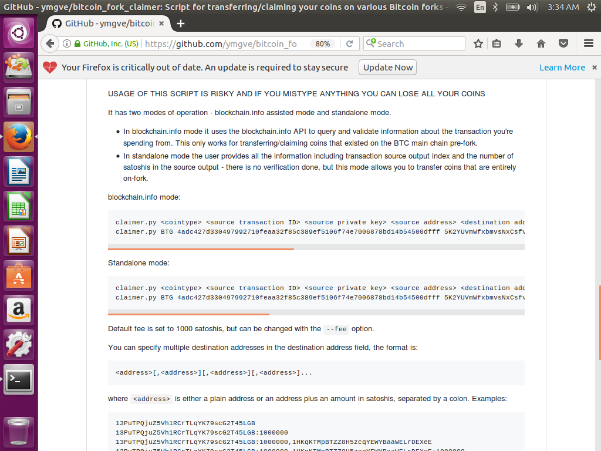This screenshot has height=451, width=601.
Task: Open the downloads list icon
Action: click(519, 43)
